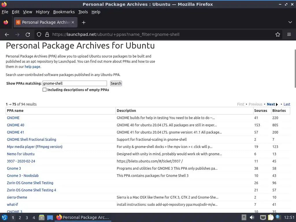Image resolution: width=296 pixels, height=222 pixels.
Task: Click the volume icon in the system tray
Action: tap(252, 217)
